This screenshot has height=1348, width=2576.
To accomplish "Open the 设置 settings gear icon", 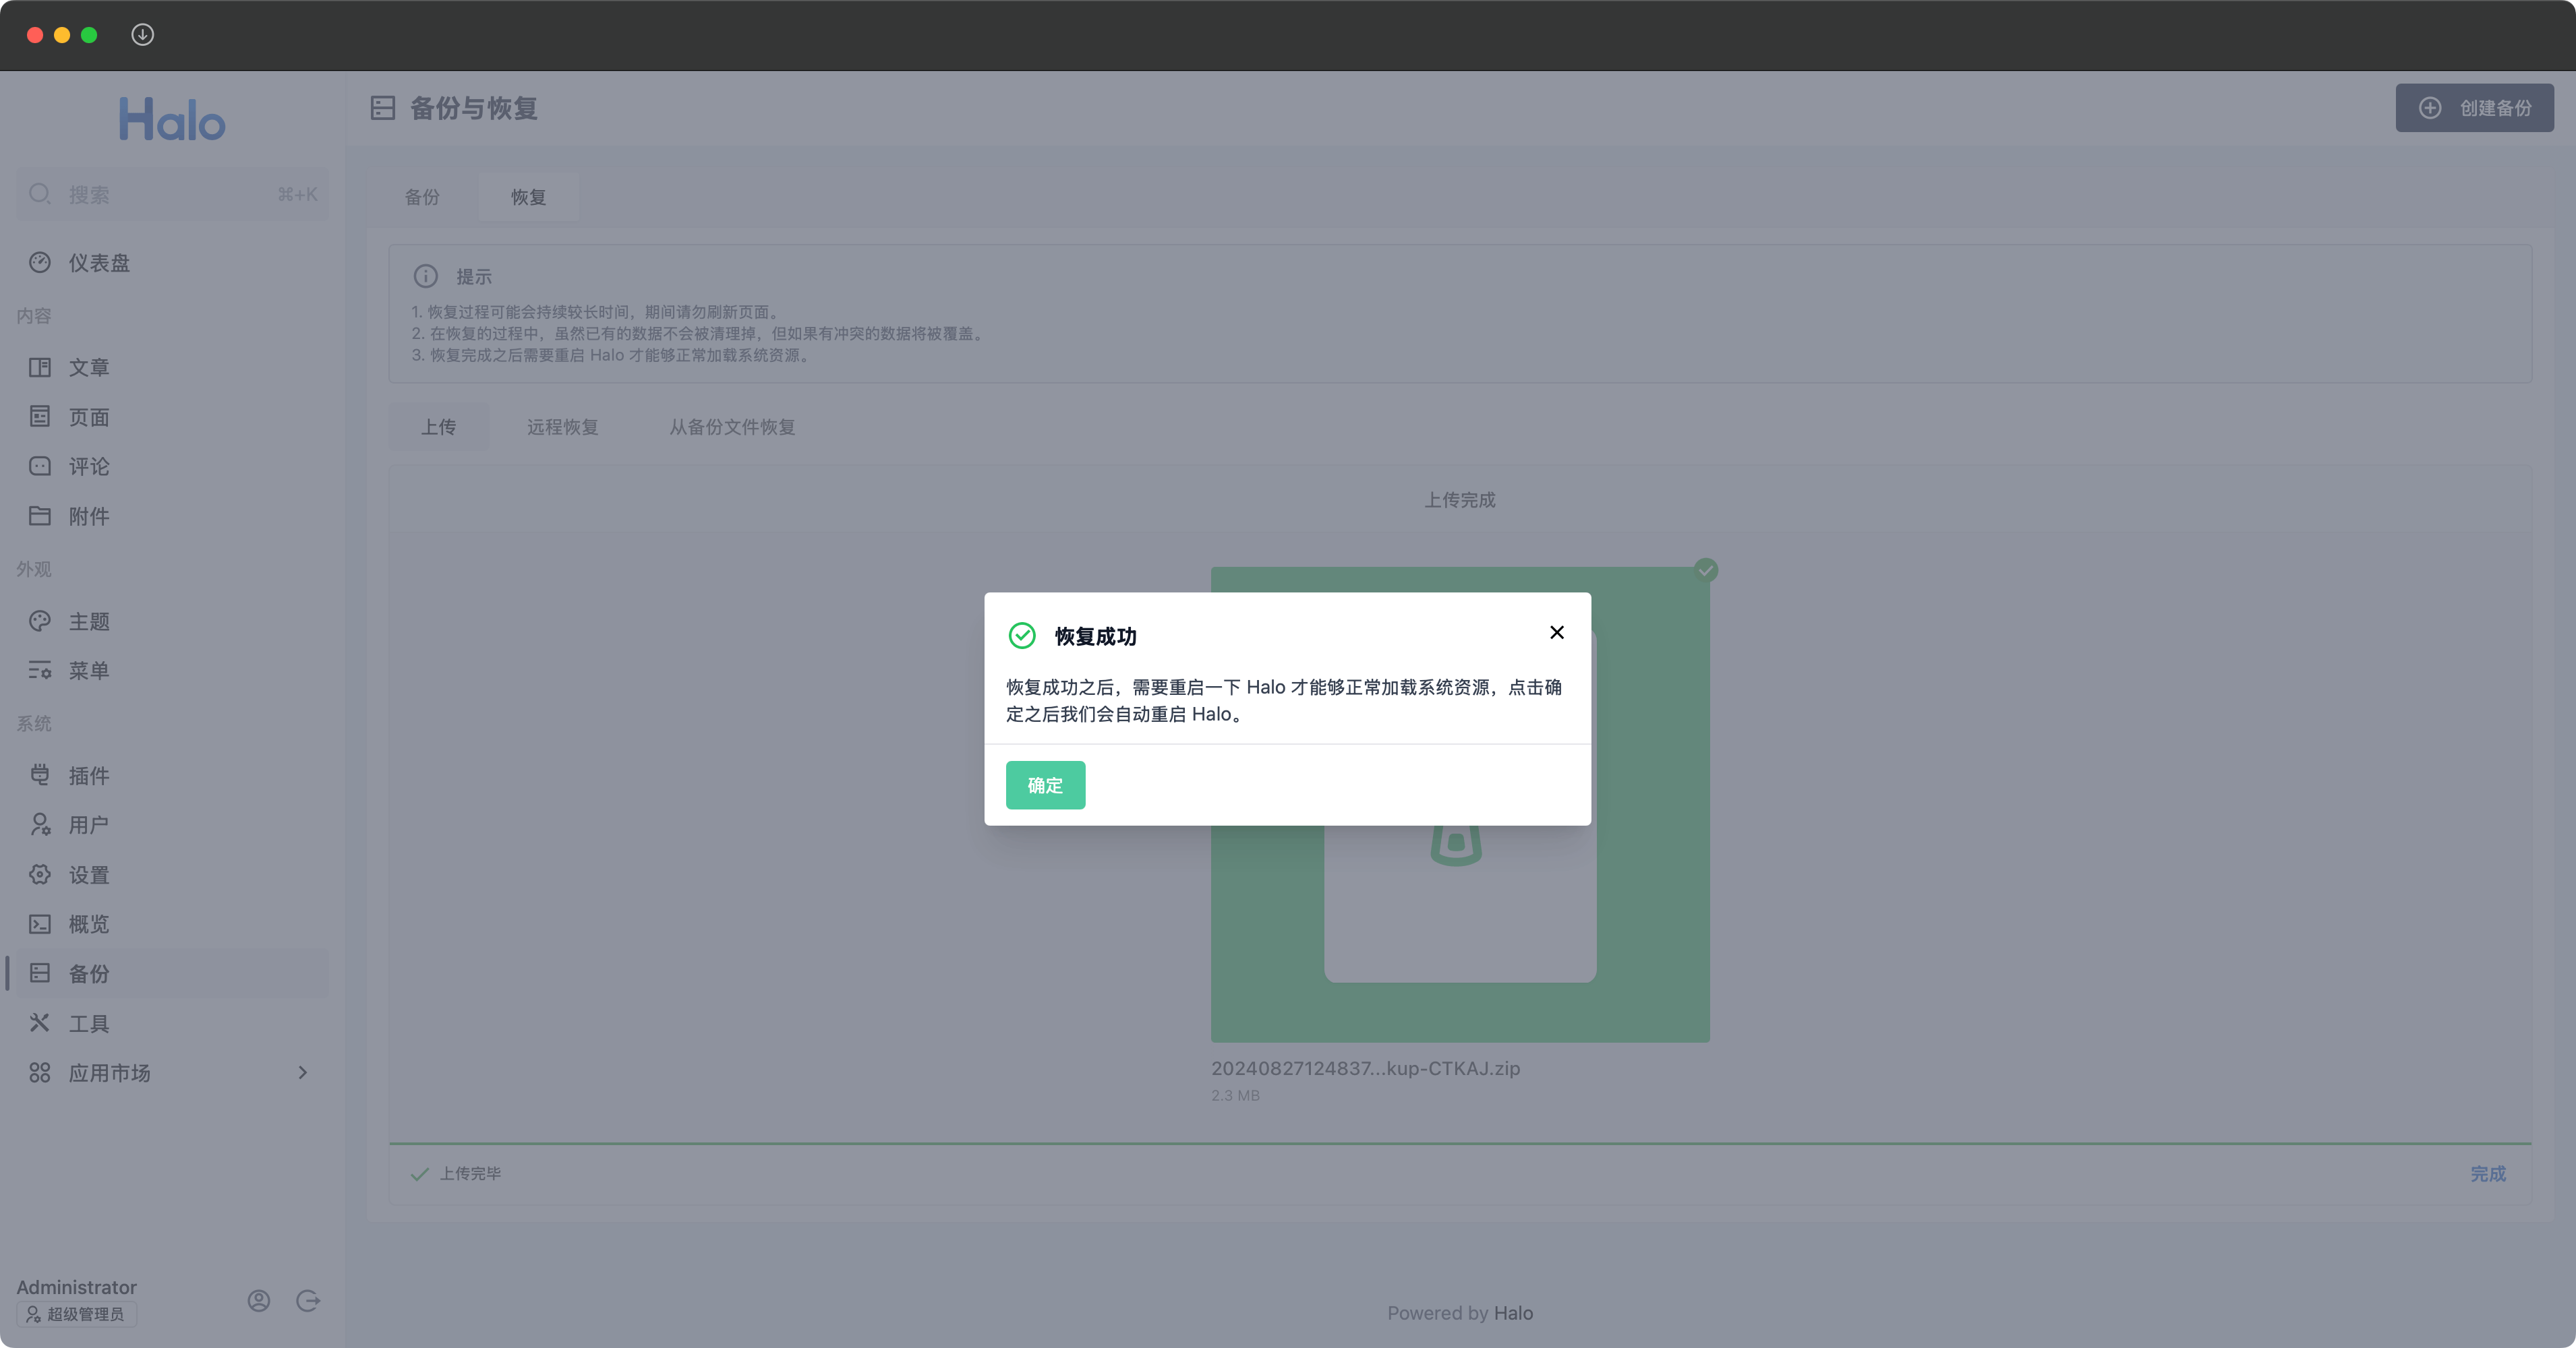I will coord(40,876).
